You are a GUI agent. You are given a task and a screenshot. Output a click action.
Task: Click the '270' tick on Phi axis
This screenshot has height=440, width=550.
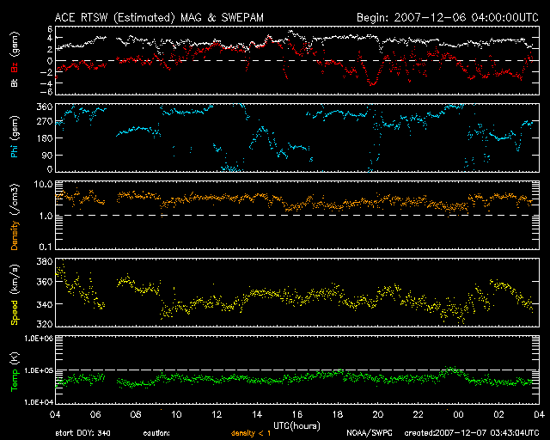coord(45,122)
